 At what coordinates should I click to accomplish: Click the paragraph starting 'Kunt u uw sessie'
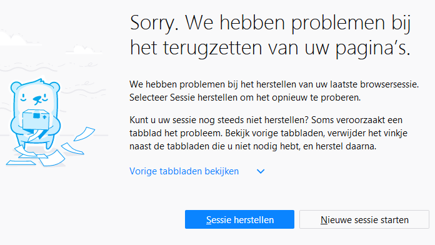268,133
